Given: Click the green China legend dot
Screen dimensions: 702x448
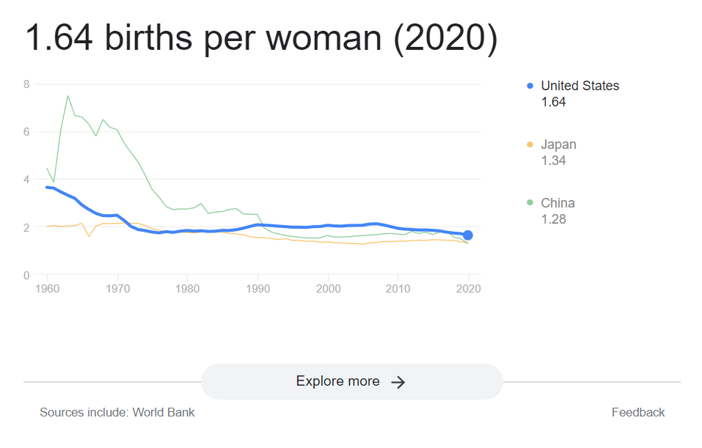Looking at the screenshot, I should pos(530,203).
